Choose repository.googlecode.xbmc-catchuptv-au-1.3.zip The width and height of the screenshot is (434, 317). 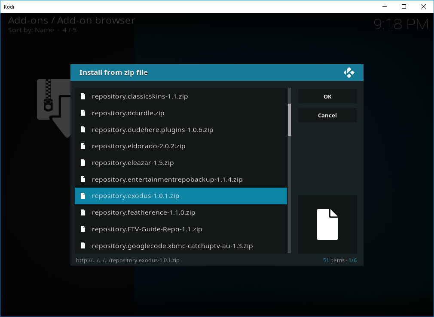click(181, 246)
